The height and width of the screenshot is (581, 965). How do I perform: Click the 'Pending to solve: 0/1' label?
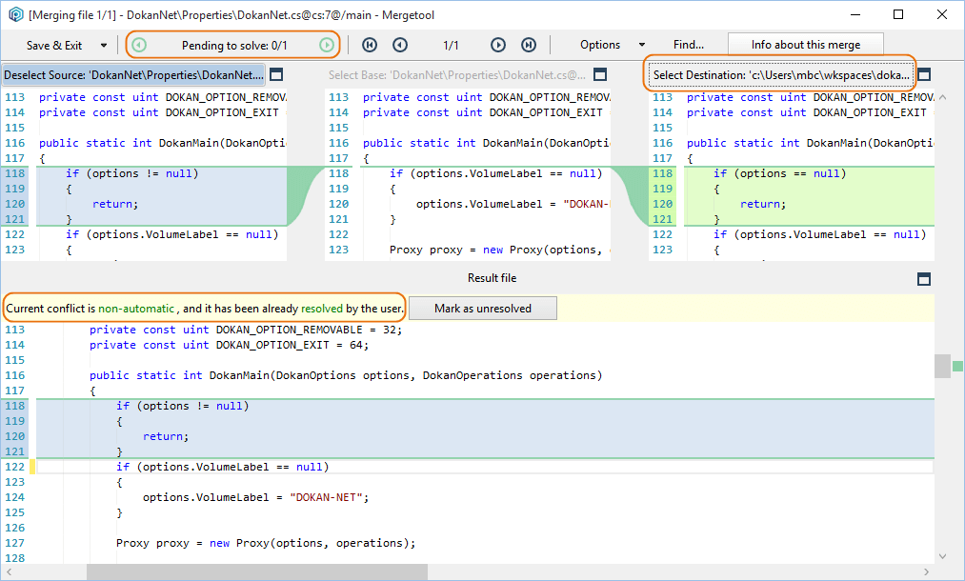234,46
